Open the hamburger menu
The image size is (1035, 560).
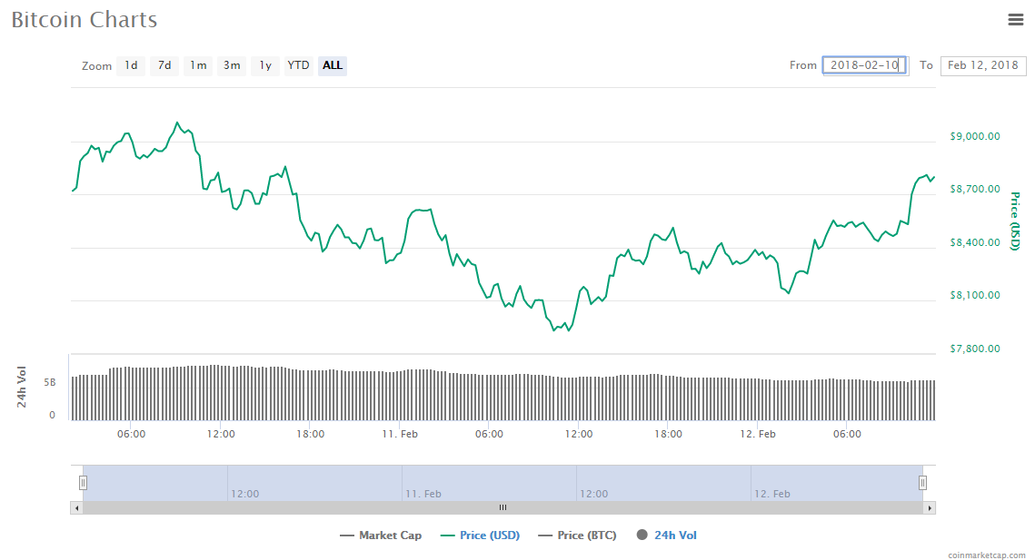click(x=1015, y=19)
